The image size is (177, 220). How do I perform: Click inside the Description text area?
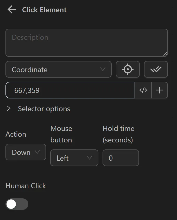pos(87,42)
